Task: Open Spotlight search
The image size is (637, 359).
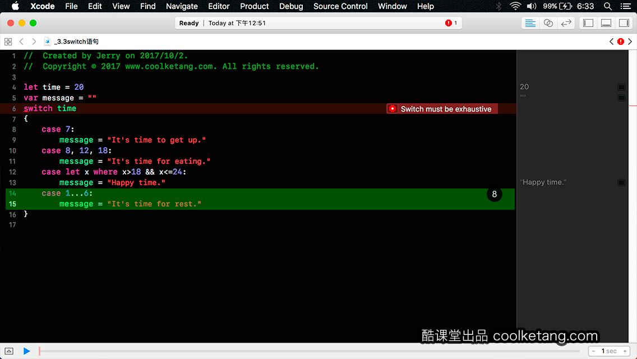Action: pyautogui.click(x=608, y=6)
